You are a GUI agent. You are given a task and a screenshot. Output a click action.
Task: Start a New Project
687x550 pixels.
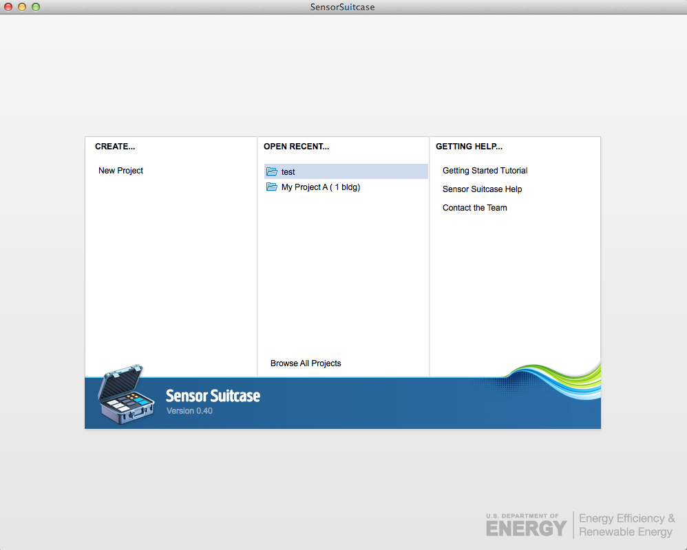tap(120, 171)
